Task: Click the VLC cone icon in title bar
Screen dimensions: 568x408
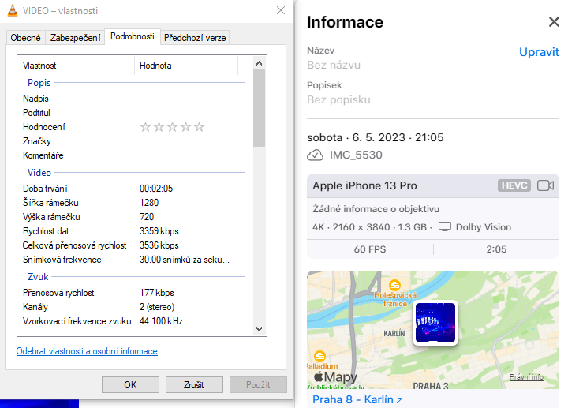Action: tap(13, 10)
